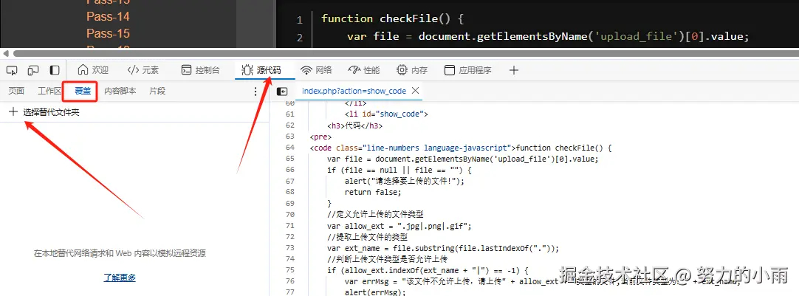
Task: Click line number 75 in the gutter
Action: click(x=290, y=270)
